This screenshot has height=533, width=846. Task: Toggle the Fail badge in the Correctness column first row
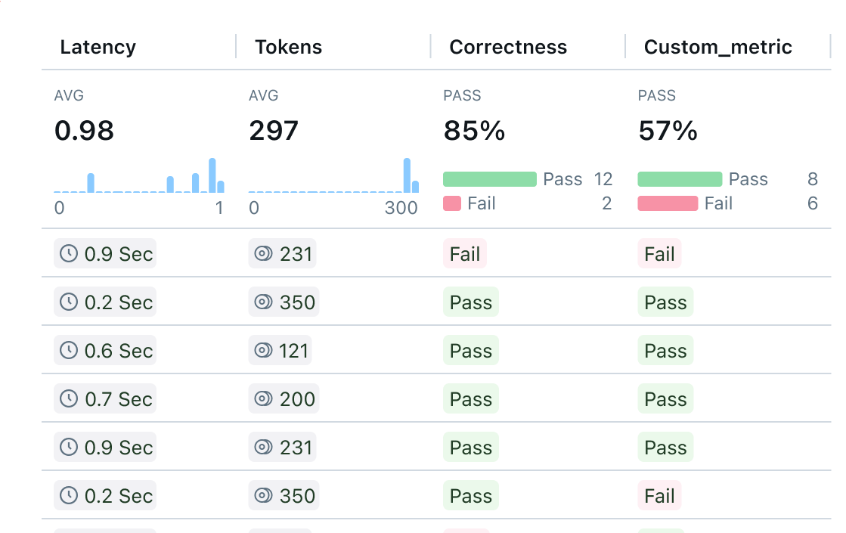coord(465,253)
